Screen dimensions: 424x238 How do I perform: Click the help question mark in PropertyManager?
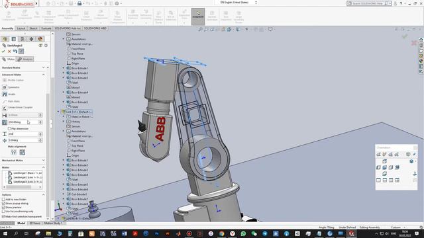pos(46,46)
